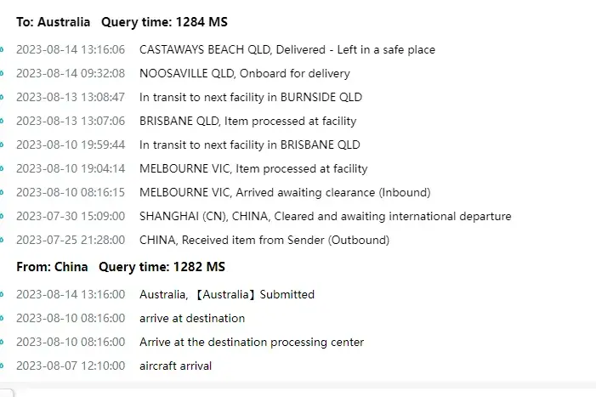The image size is (596, 397).
Task: Select the in transit to Burnside QLD entry
Action: pos(250,97)
